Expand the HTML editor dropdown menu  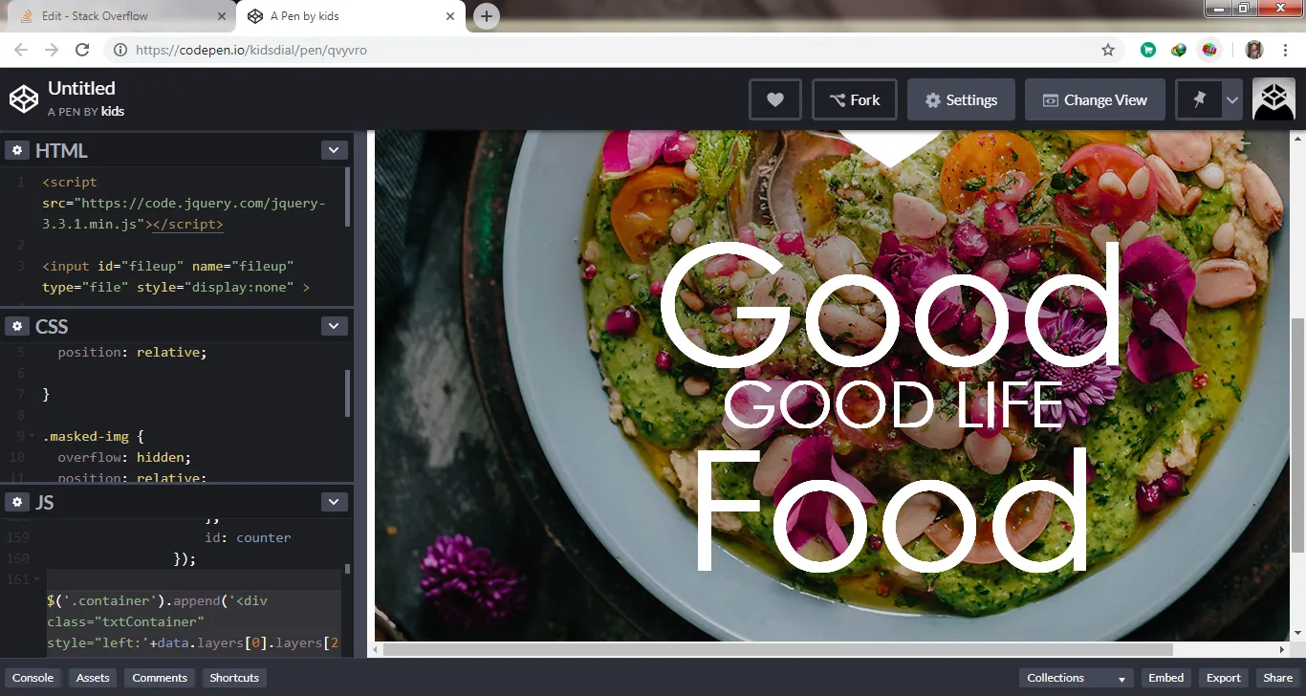[x=334, y=150]
